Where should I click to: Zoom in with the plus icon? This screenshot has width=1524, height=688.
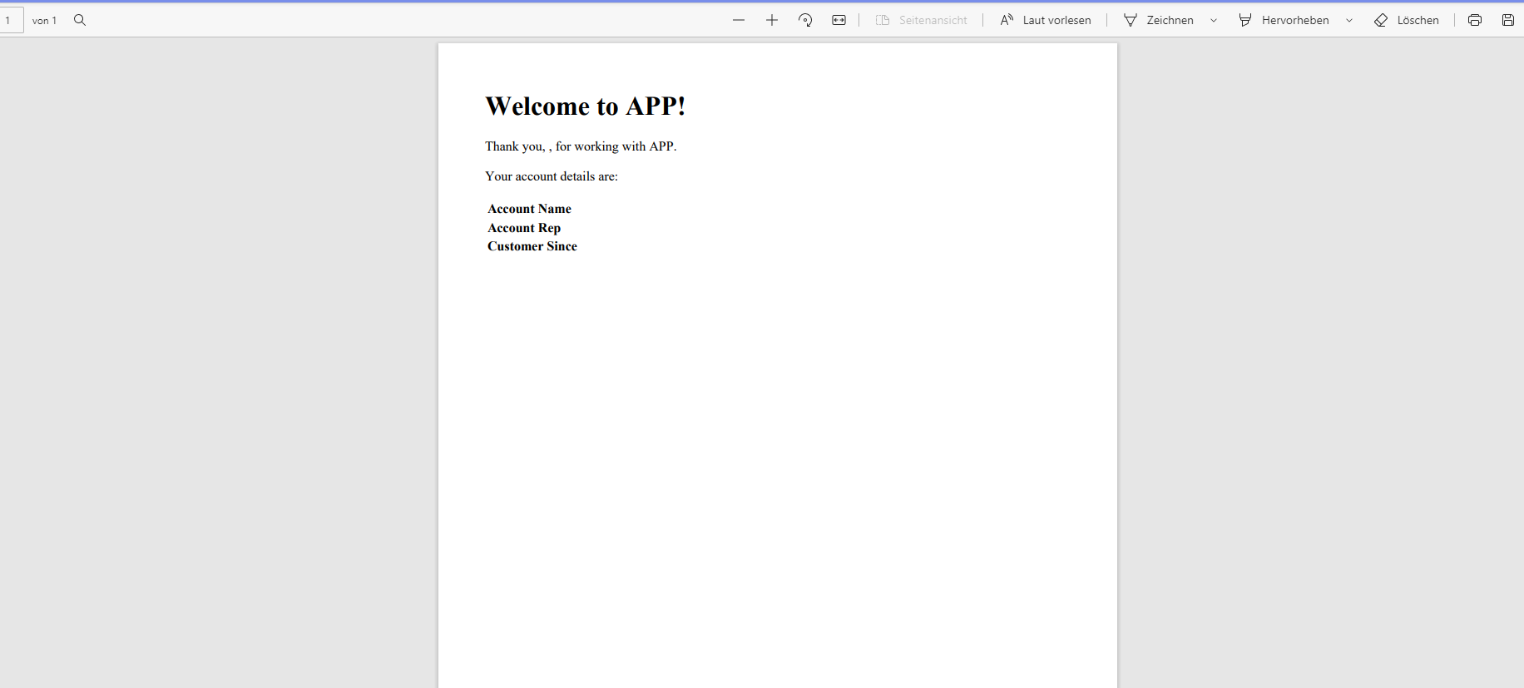[x=772, y=20]
